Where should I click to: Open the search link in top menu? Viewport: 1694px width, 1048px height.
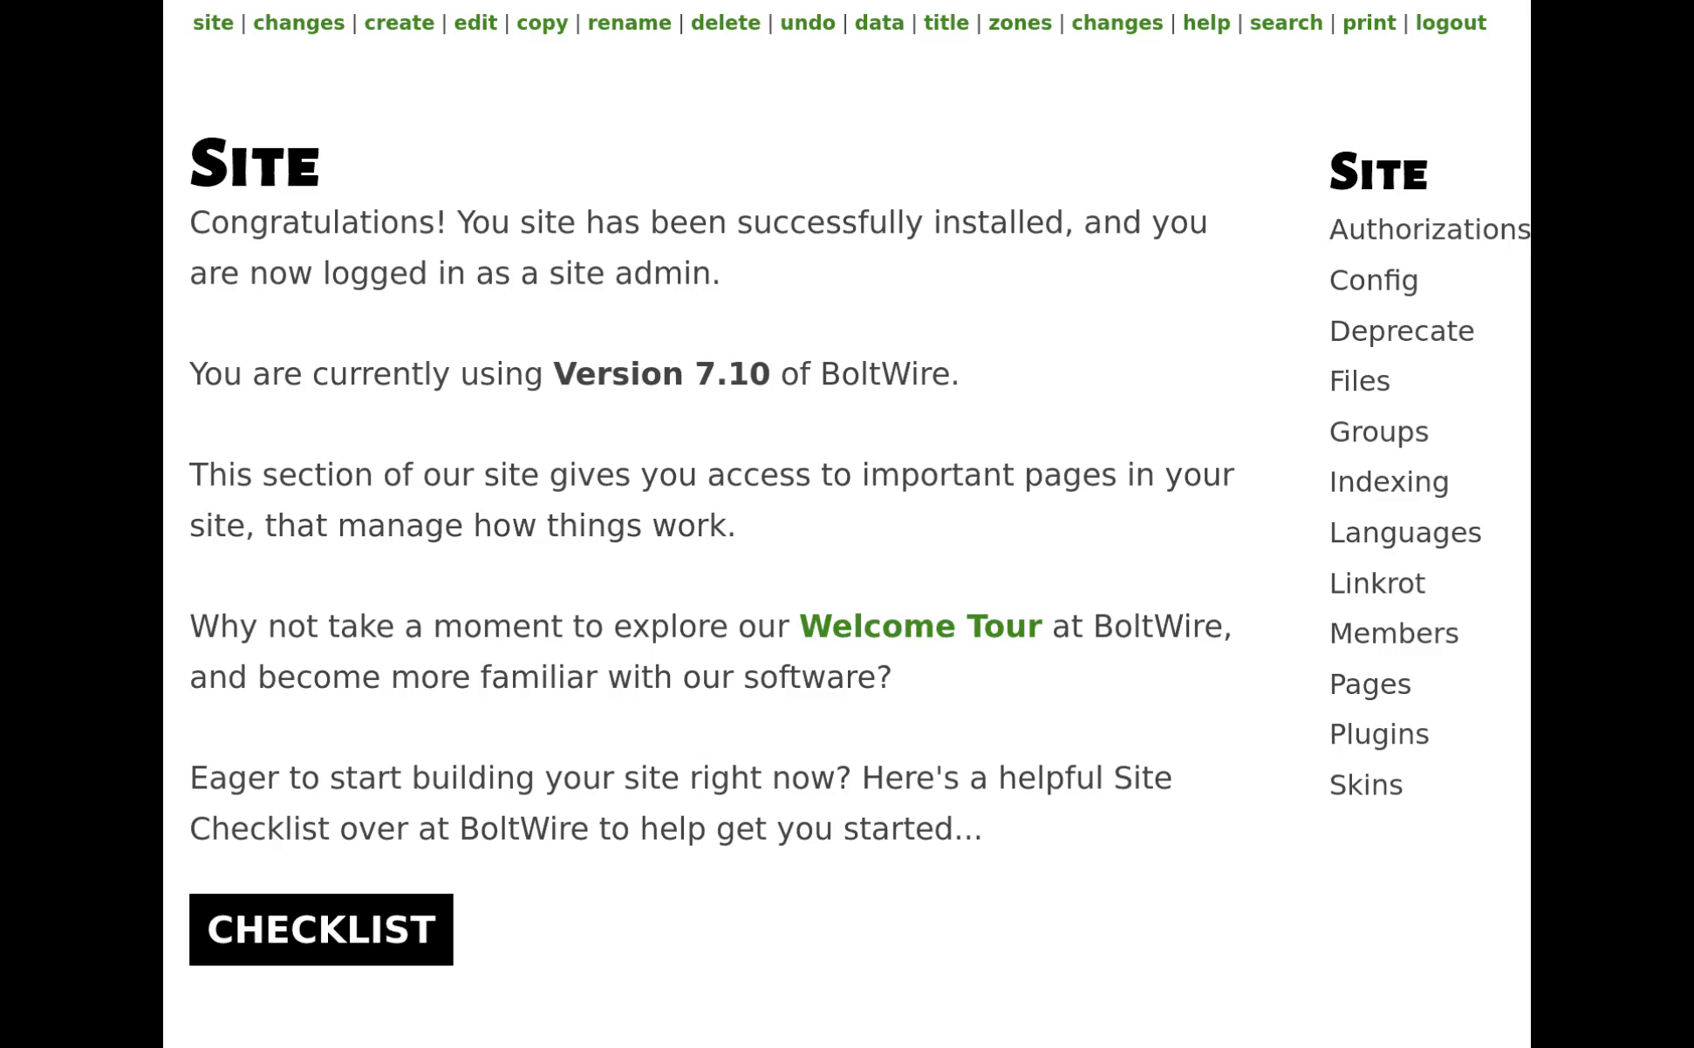[x=1286, y=23]
